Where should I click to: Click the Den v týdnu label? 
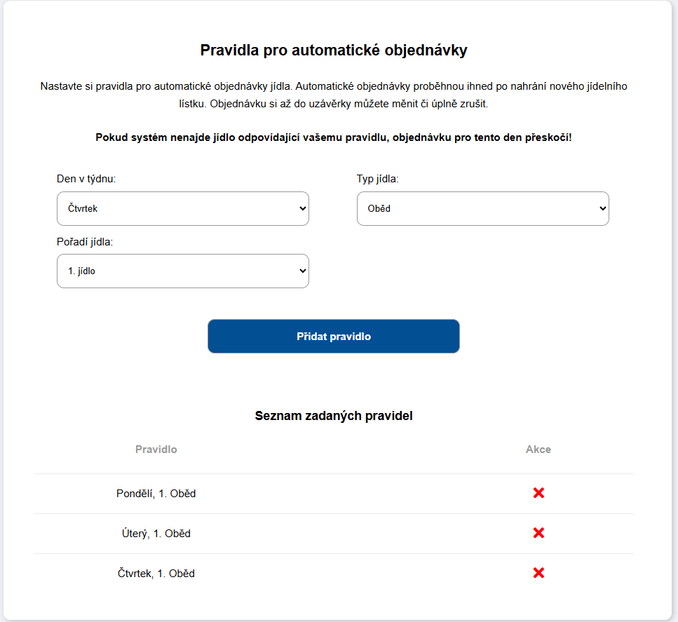point(86,179)
